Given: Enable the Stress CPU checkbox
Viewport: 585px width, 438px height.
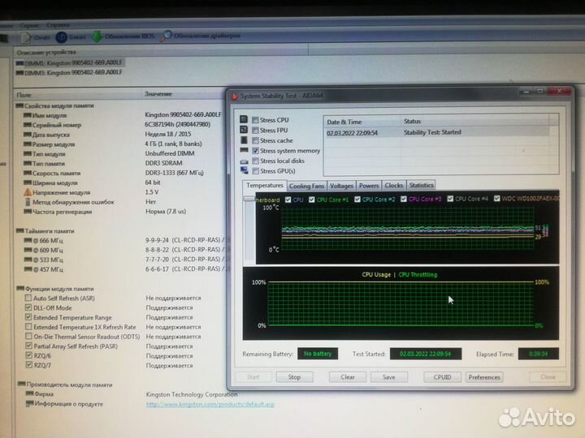Looking at the screenshot, I should click(x=255, y=120).
